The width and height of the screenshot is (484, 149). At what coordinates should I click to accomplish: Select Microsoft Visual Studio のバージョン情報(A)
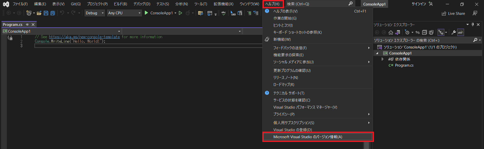point(318,137)
